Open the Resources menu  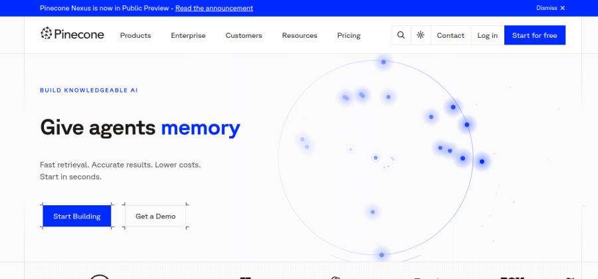pyautogui.click(x=300, y=35)
